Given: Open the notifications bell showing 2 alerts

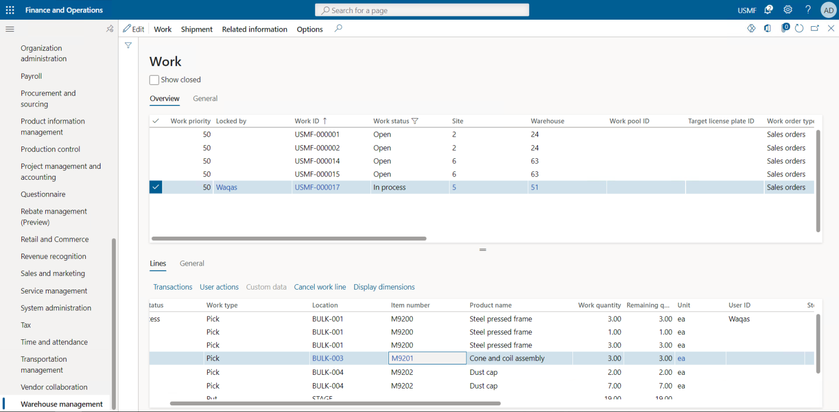Looking at the screenshot, I should 769,9.
